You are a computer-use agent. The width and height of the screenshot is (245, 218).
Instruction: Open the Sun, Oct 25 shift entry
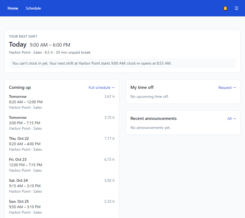(62, 207)
